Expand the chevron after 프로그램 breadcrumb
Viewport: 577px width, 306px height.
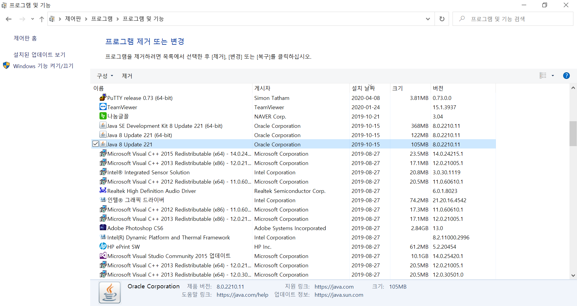(118, 19)
